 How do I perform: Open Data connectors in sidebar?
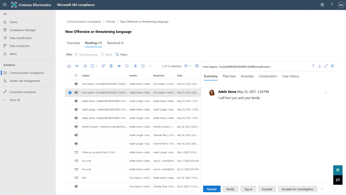pos(19,46)
